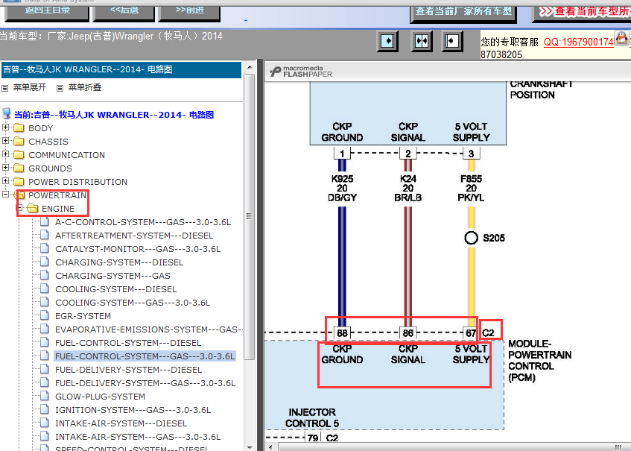
Task: Click the current vehicle computer icon in tree
Action: tap(6, 114)
